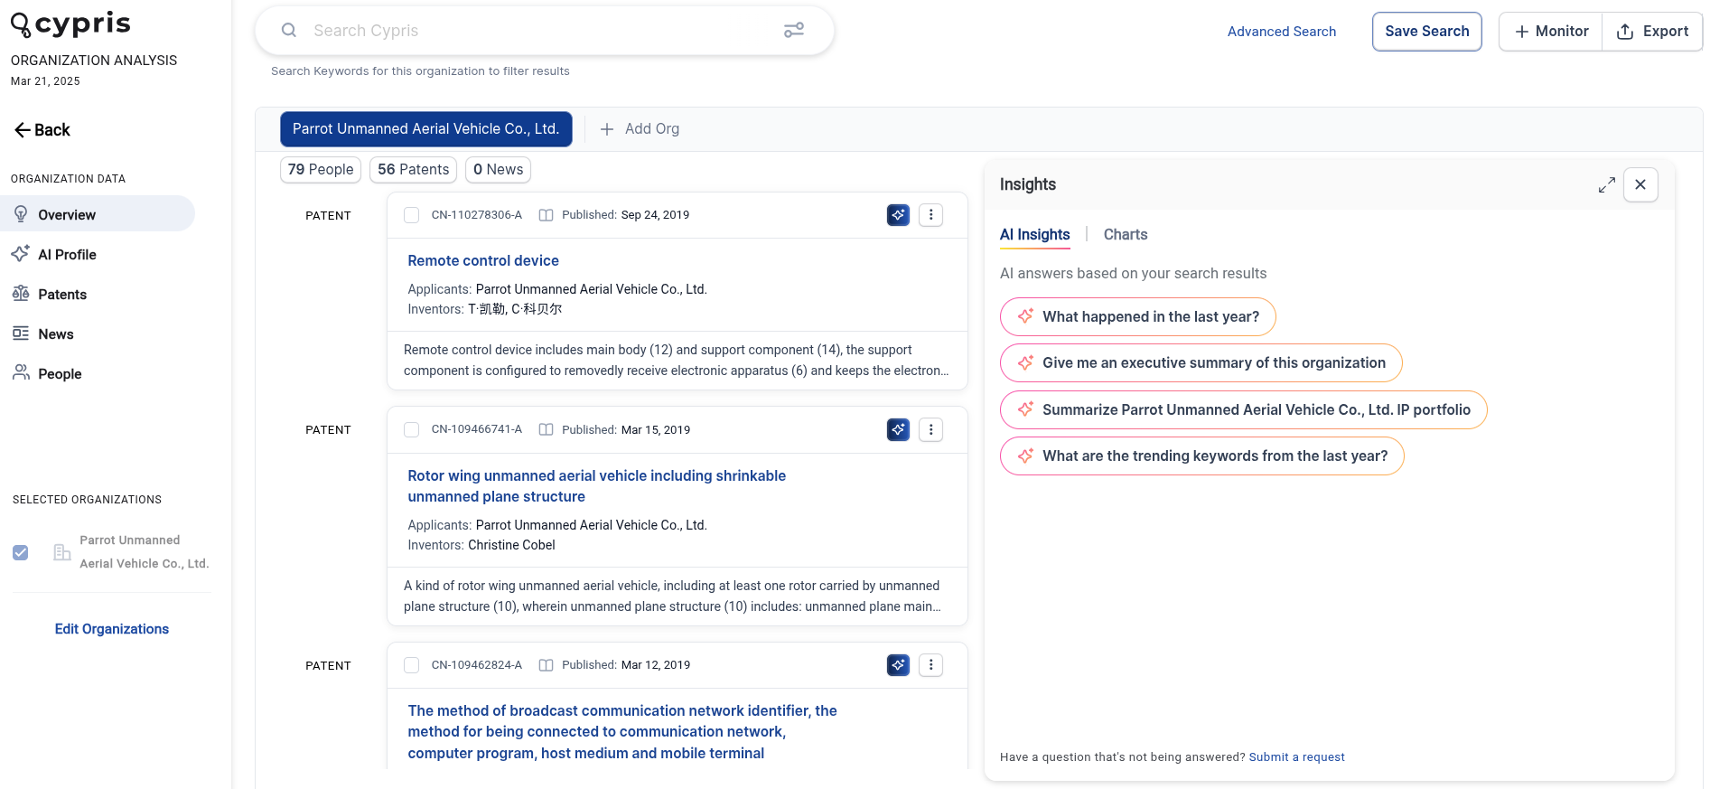Check the CN-109466741-A patent checkbox
The image size is (1710, 789).
point(412,430)
